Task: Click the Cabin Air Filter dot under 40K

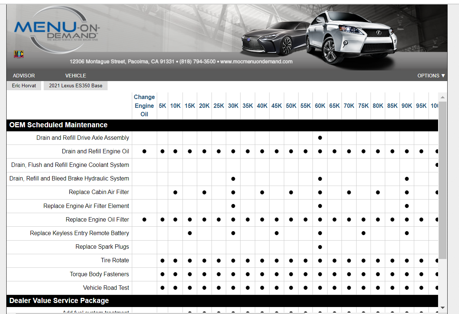Action: point(262,192)
